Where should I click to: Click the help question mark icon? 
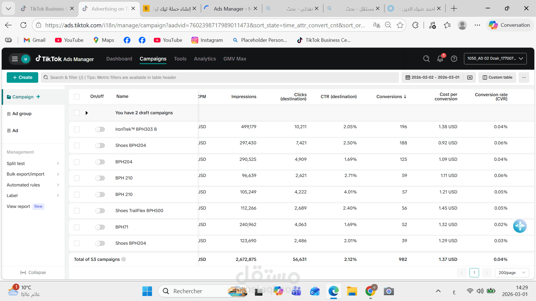point(454,59)
